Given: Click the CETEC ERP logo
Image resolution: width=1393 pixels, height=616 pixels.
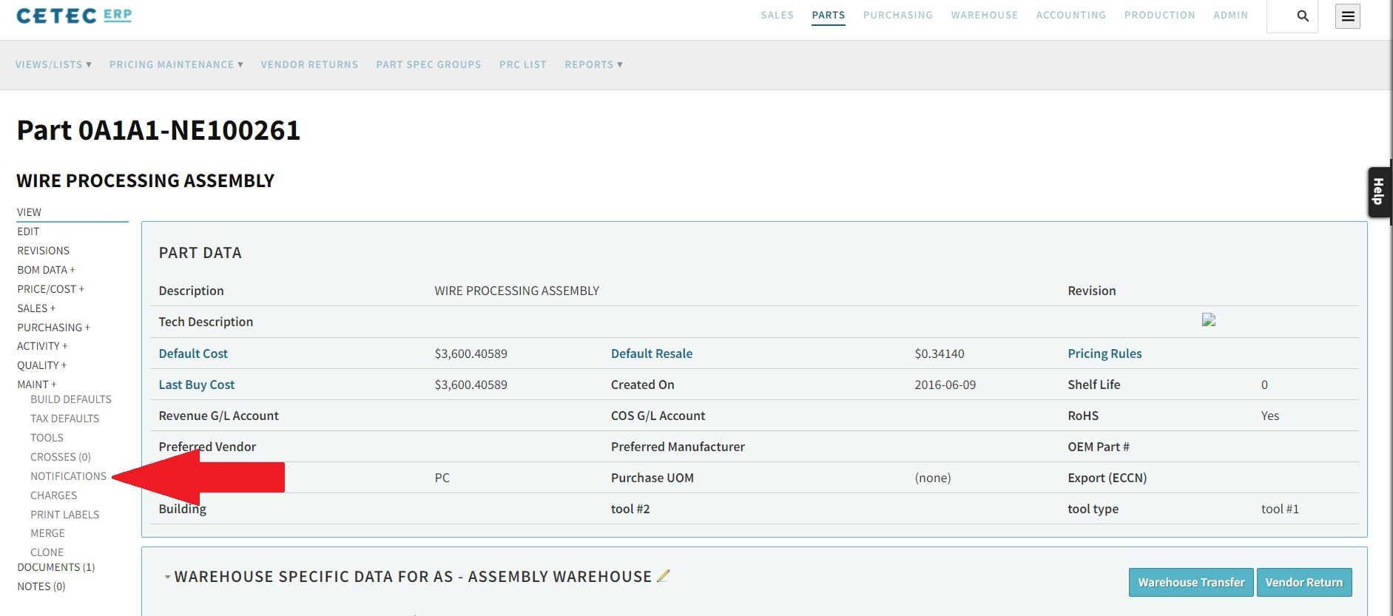Looking at the screenshot, I should (74, 16).
